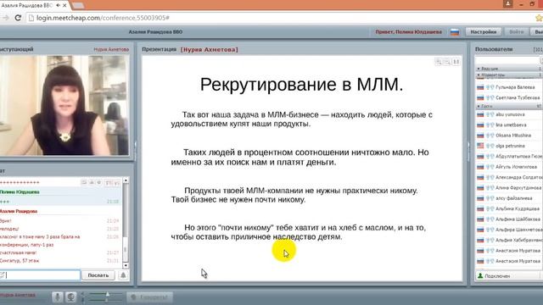Select user Светлана Тузбекова in list
Image resolution: width=543 pixels, height=305 pixels.
pyautogui.click(x=518, y=98)
